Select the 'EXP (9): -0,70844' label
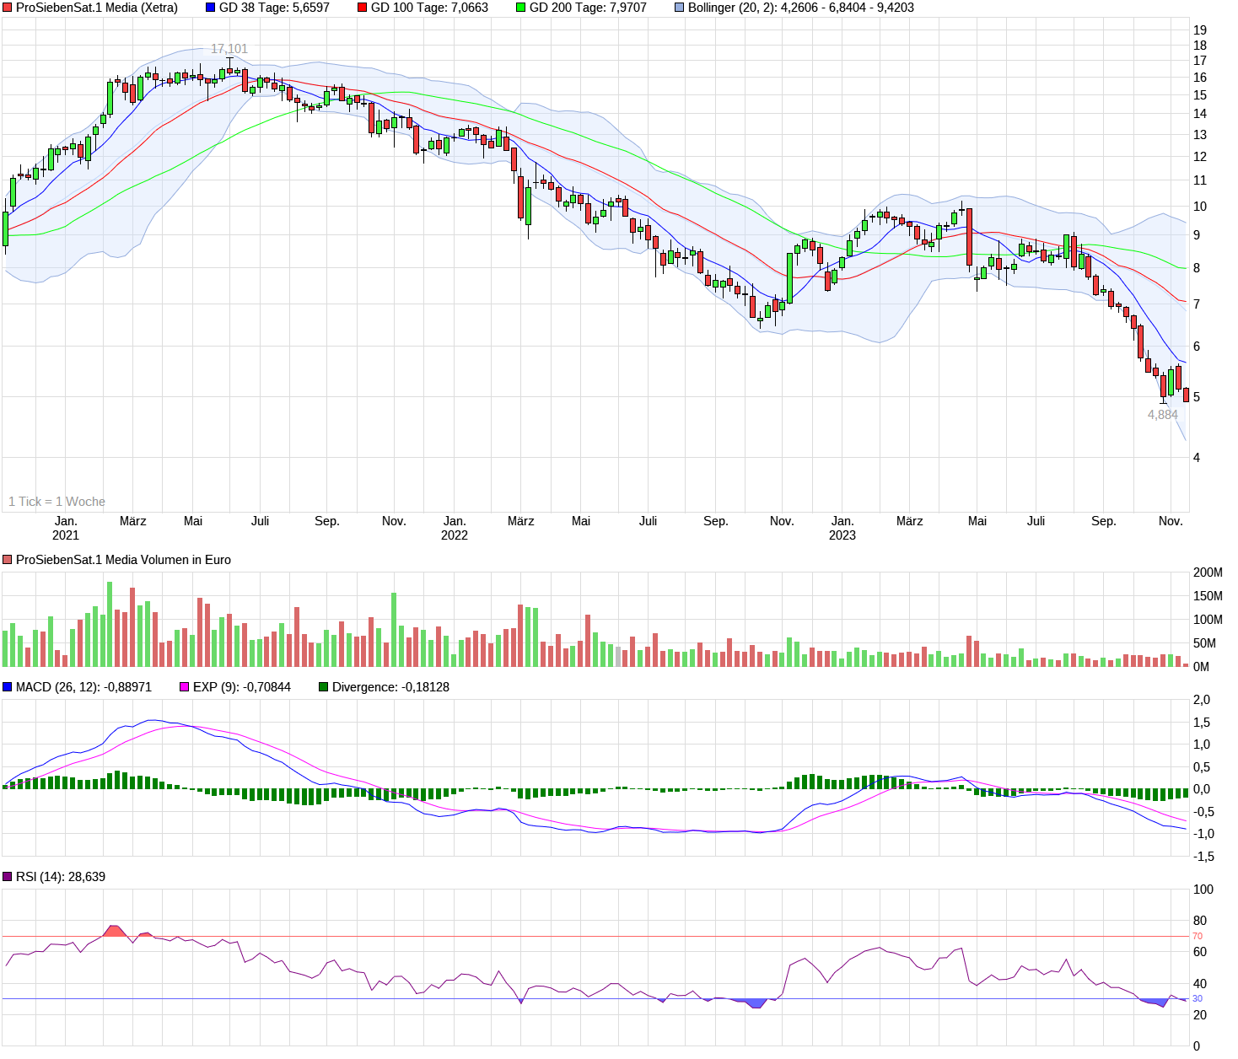 (242, 687)
